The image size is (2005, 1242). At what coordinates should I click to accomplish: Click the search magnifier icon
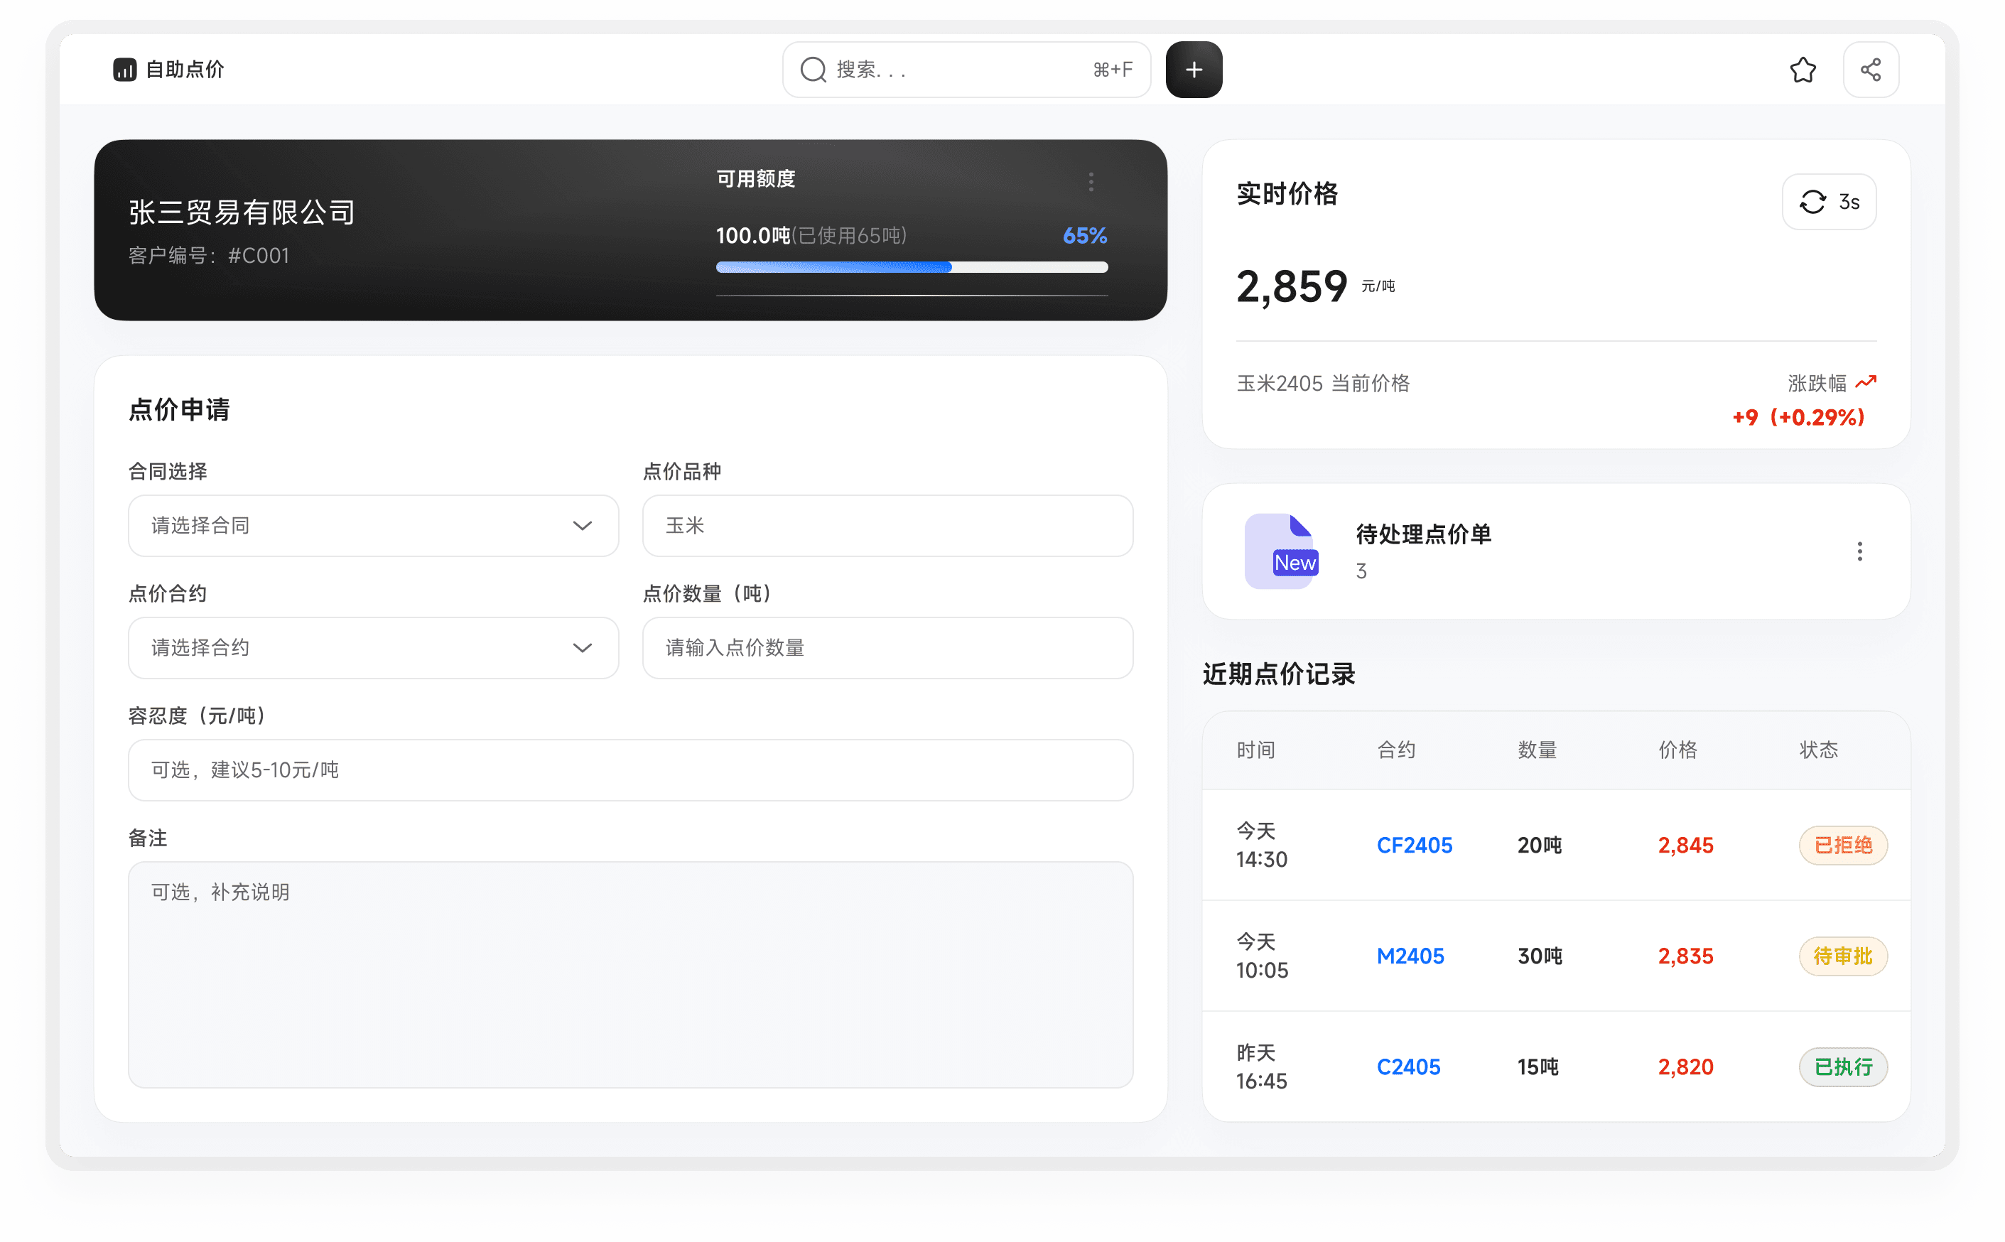pyautogui.click(x=812, y=70)
